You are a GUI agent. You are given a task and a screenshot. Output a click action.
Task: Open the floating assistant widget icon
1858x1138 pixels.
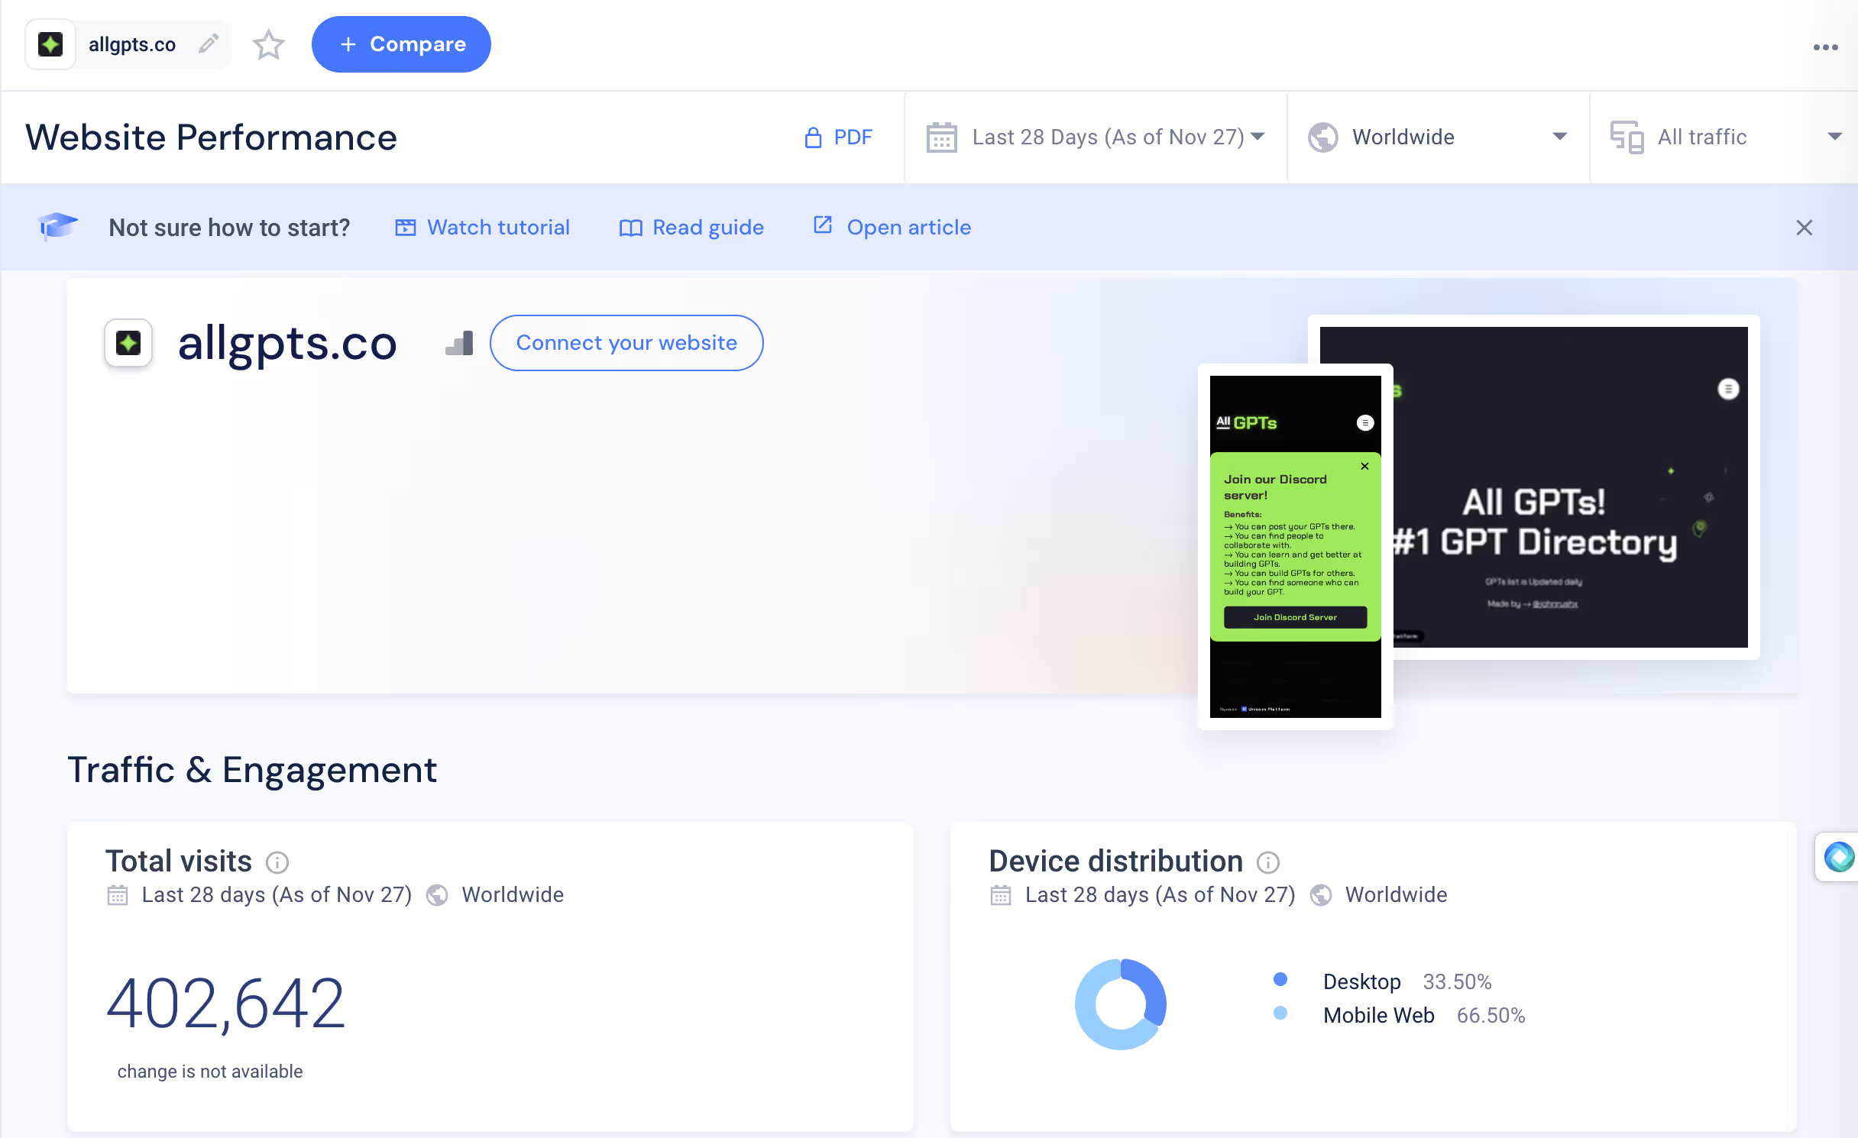[x=1838, y=856]
